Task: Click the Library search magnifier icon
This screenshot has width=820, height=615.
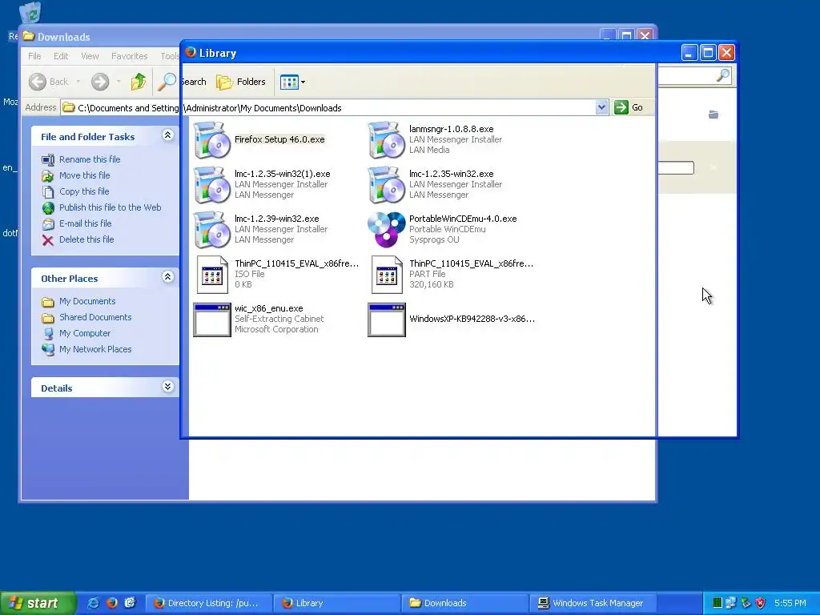Action: point(723,75)
